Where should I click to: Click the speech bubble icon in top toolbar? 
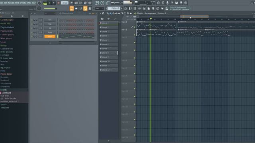pyautogui.click(x=186, y=3)
